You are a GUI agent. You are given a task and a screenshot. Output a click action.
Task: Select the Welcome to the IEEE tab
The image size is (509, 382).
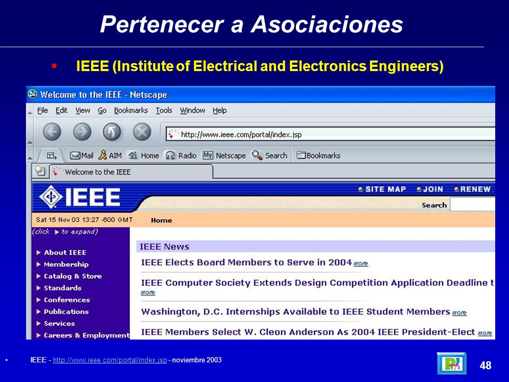click(x=131, y=172)
